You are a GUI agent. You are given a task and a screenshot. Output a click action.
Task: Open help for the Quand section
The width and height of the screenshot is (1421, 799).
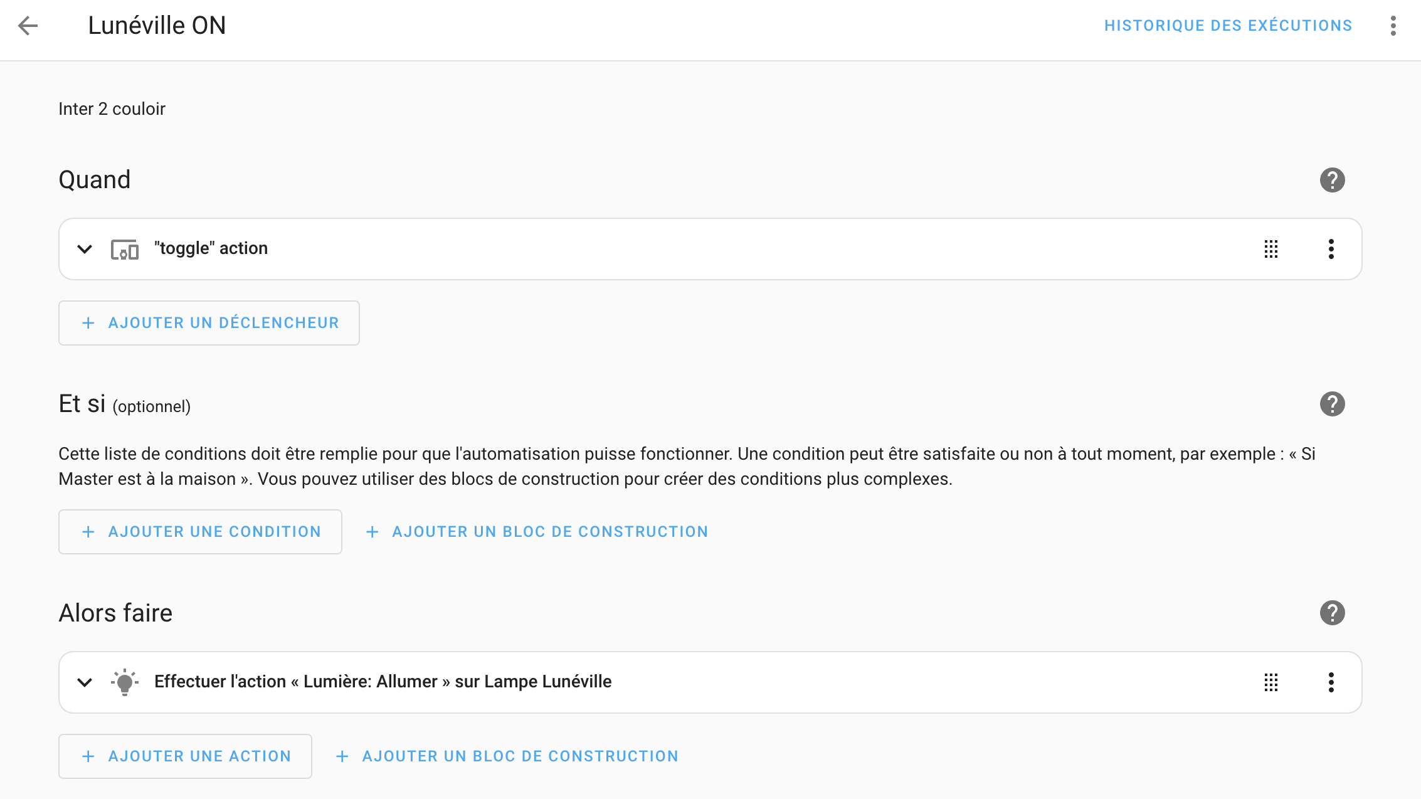[x=1332, y=180]
